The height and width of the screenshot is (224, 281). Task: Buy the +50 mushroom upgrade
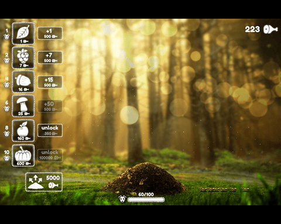tap(50, 106)
